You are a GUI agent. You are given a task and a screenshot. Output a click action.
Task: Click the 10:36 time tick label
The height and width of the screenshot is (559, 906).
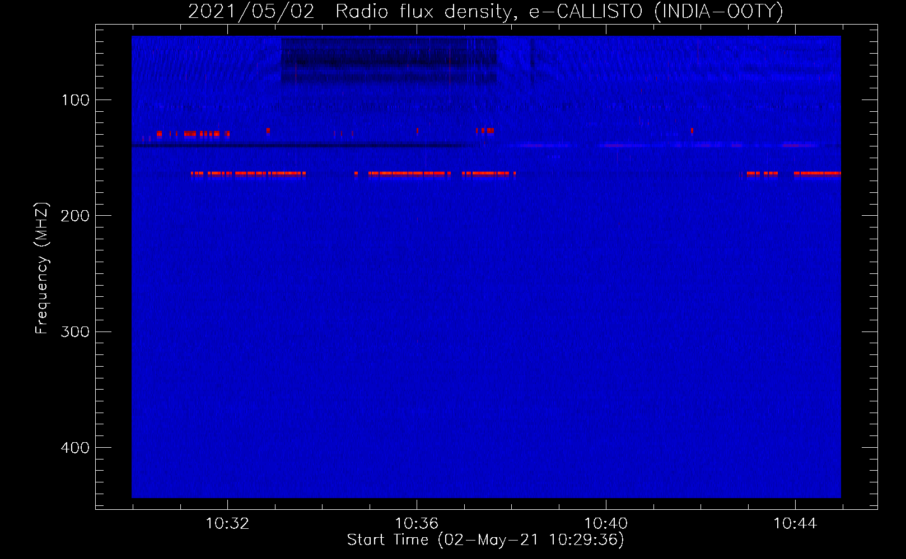pos(417,524)
